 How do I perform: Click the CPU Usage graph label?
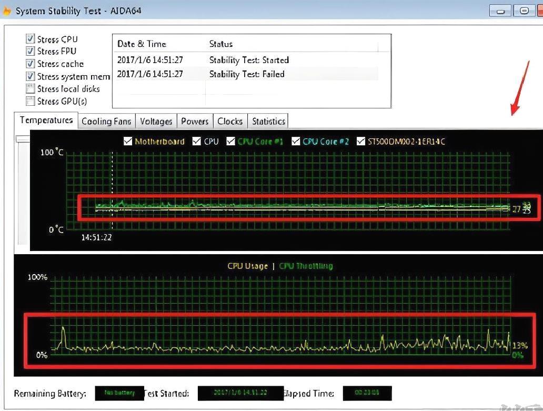pos(248,266)
